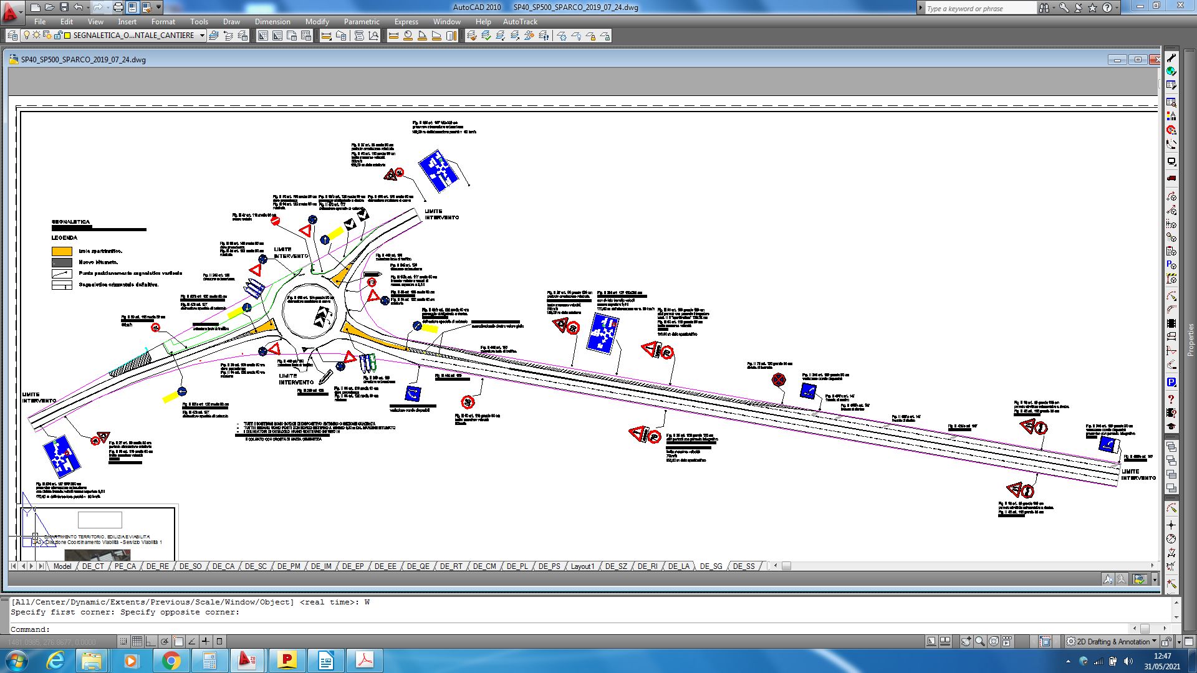Screen dimensions: 1197x673
Task: Select the Layout1 tab
Action: (583, 566)
